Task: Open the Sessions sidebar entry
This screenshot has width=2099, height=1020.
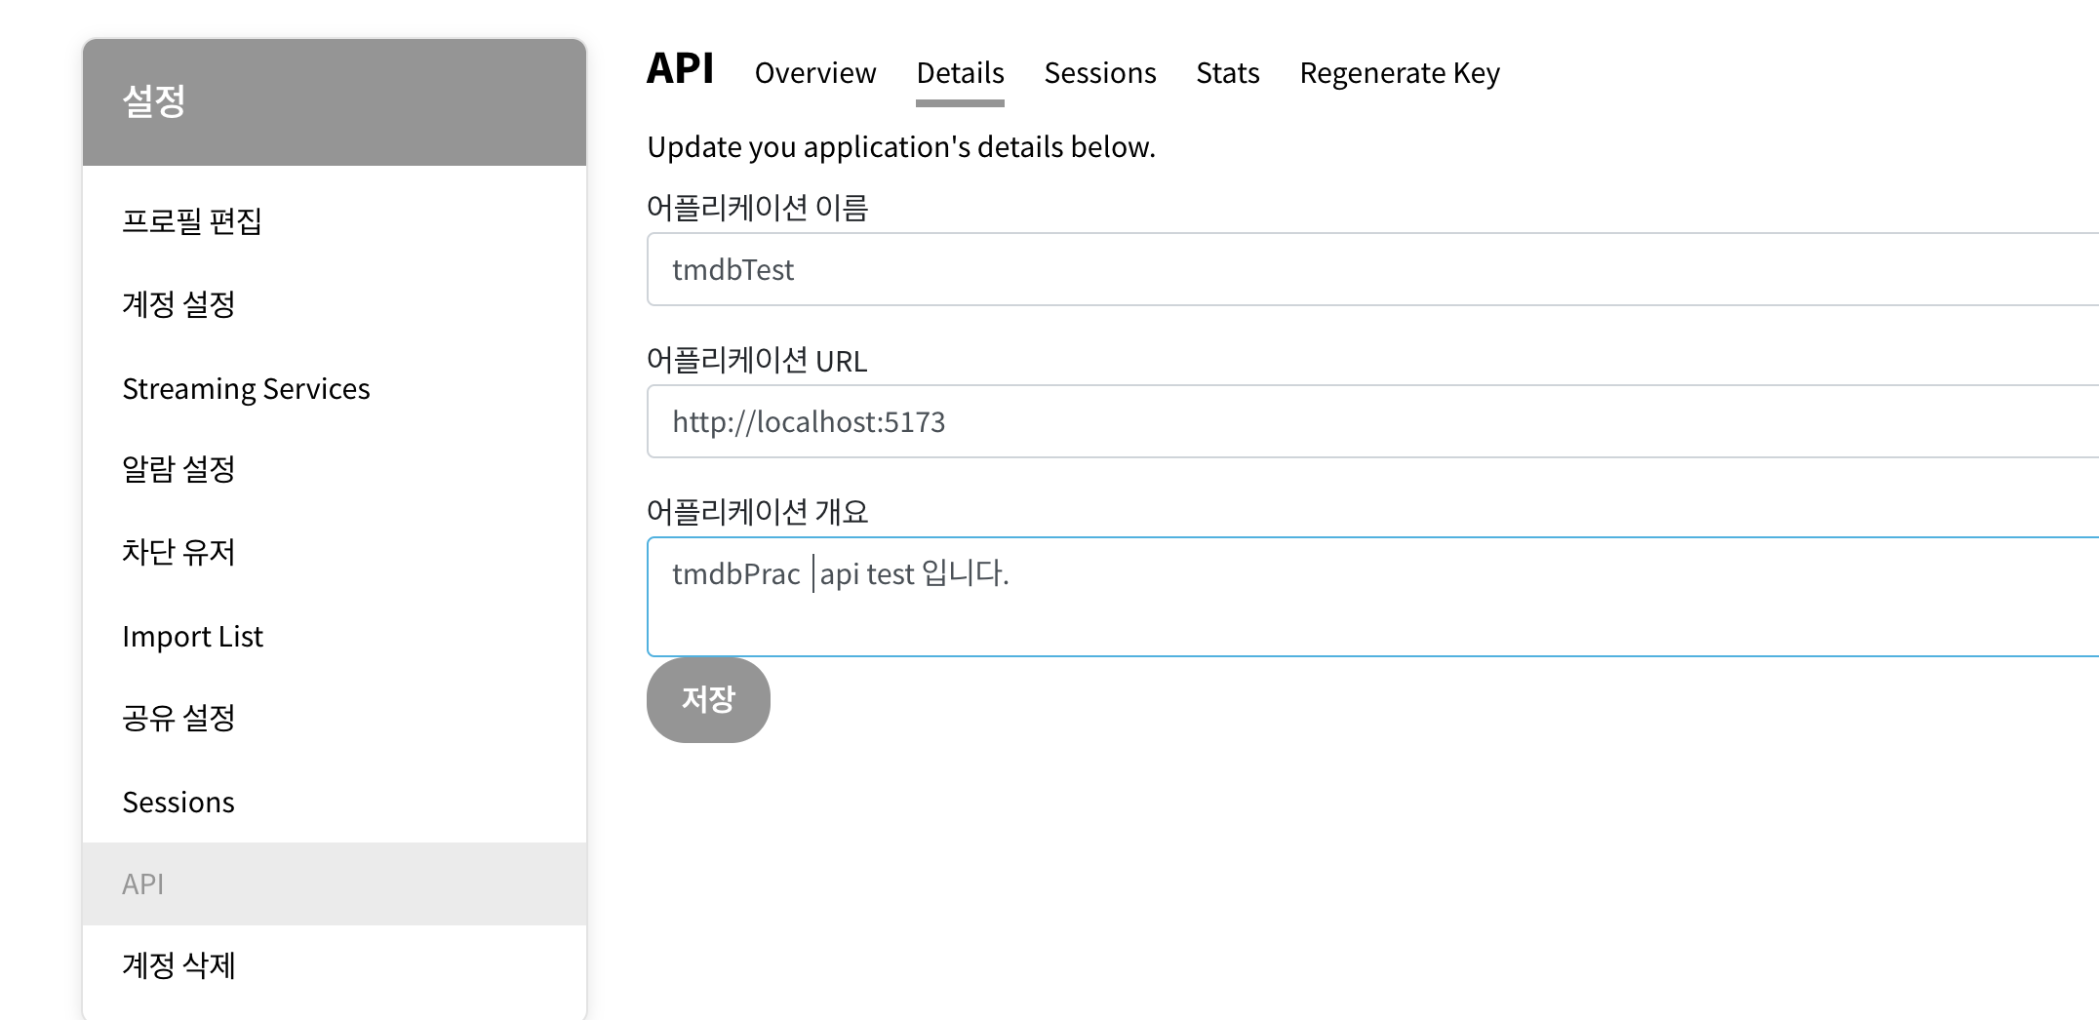Action: point(178,802)
